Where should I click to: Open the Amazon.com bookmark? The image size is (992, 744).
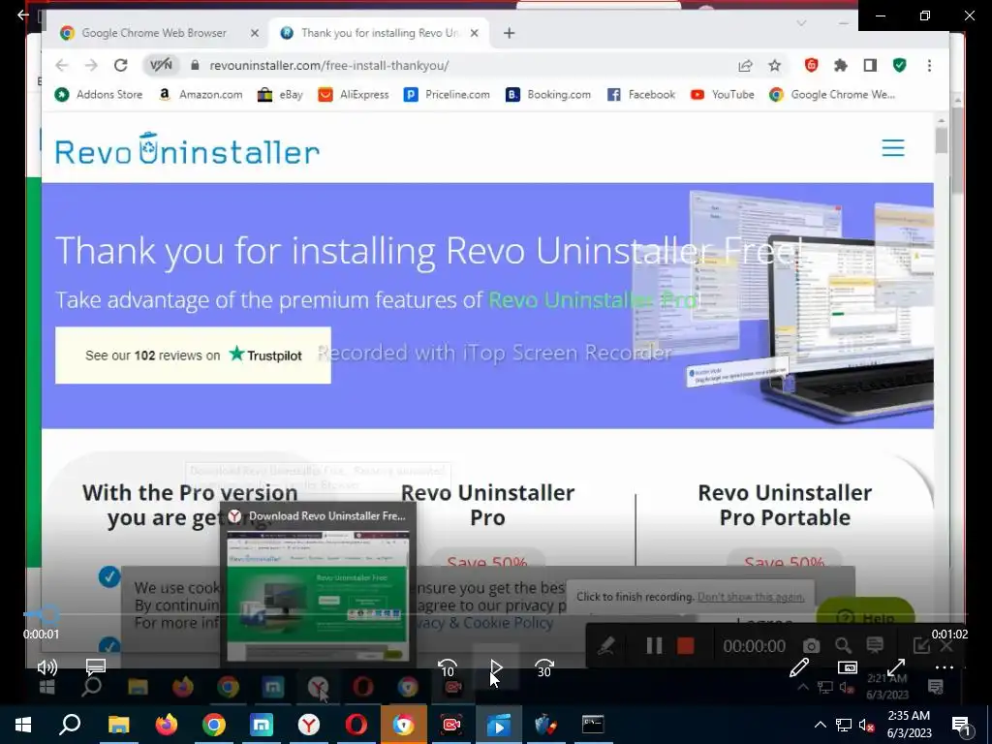tap(200, 94)
